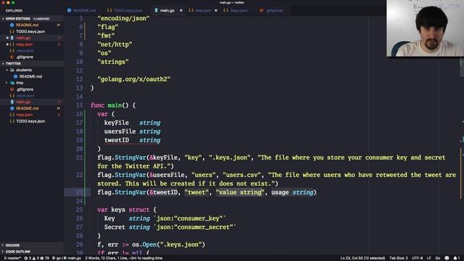Click info icon beside students README.md

coord(16,76)
